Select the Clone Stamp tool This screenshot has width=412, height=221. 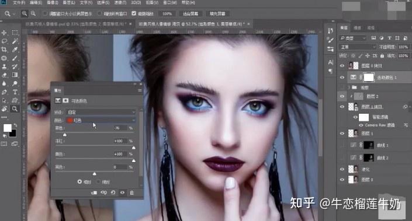4,66
